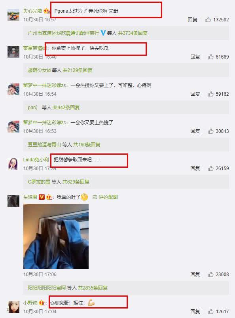Like the comment with 59162 likes
Viewport: 235px width, 318px height.
(210, 94)
